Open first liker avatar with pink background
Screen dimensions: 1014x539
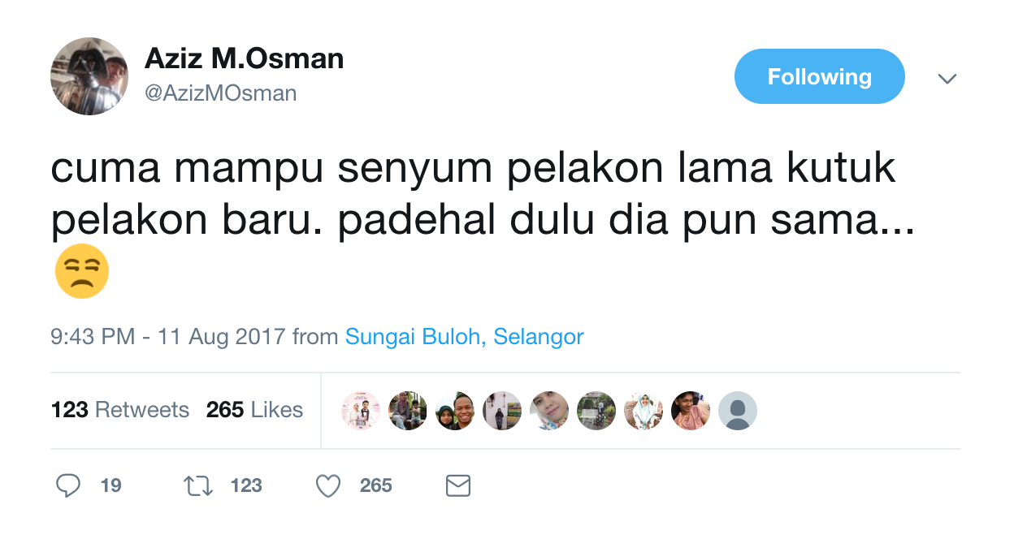pos(361,411)
